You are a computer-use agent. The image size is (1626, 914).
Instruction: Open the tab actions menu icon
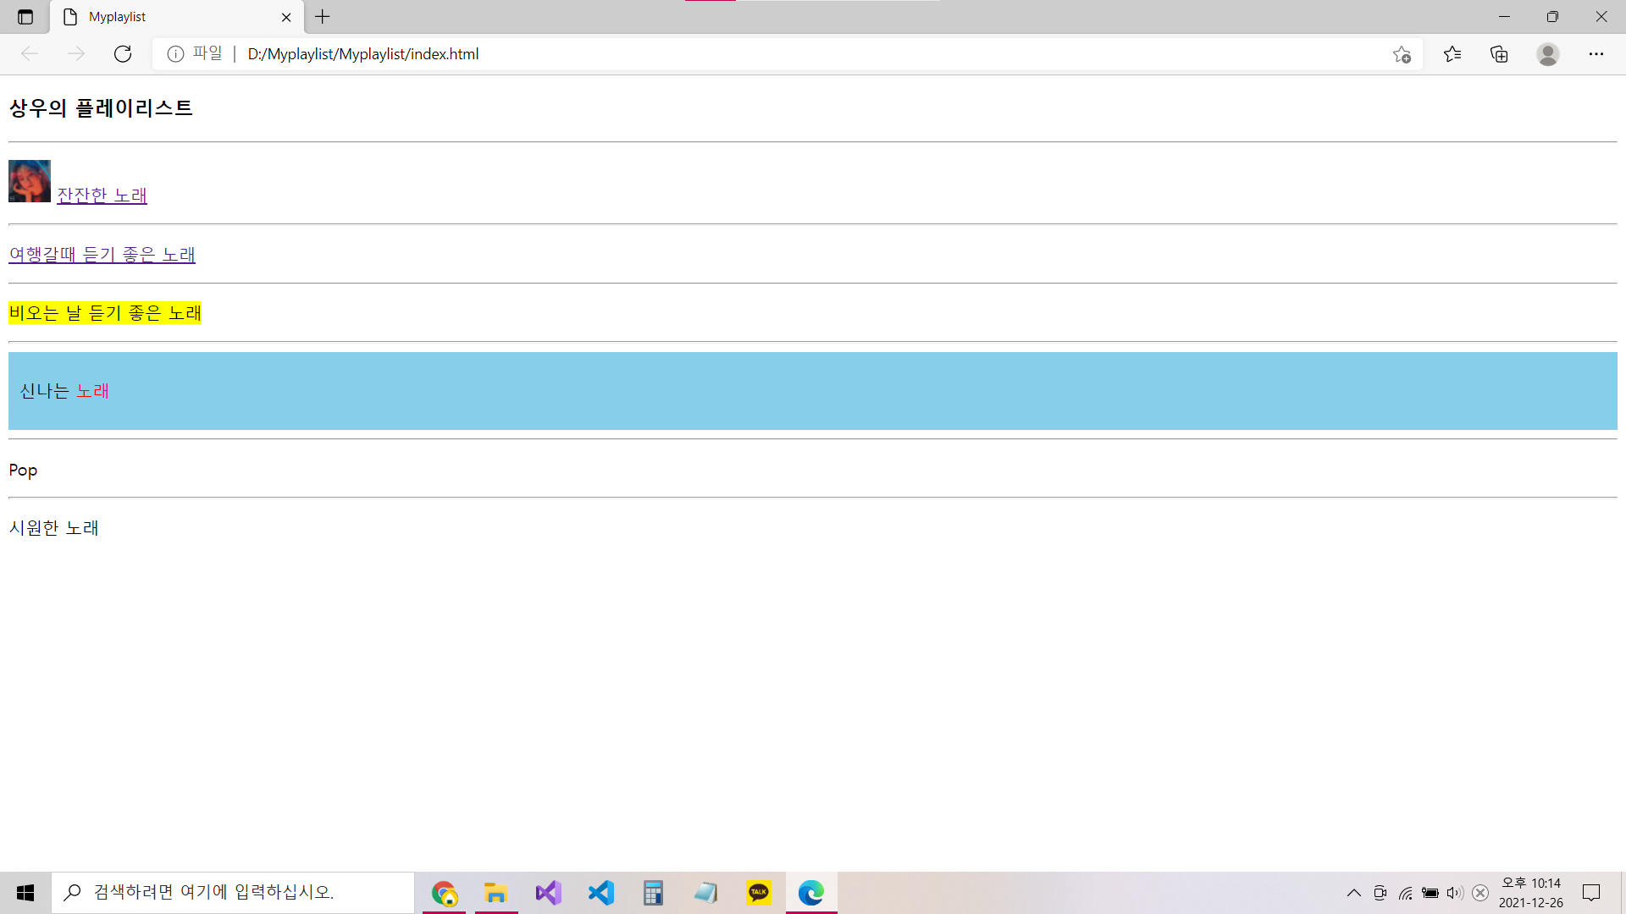[x=25, y=17]
